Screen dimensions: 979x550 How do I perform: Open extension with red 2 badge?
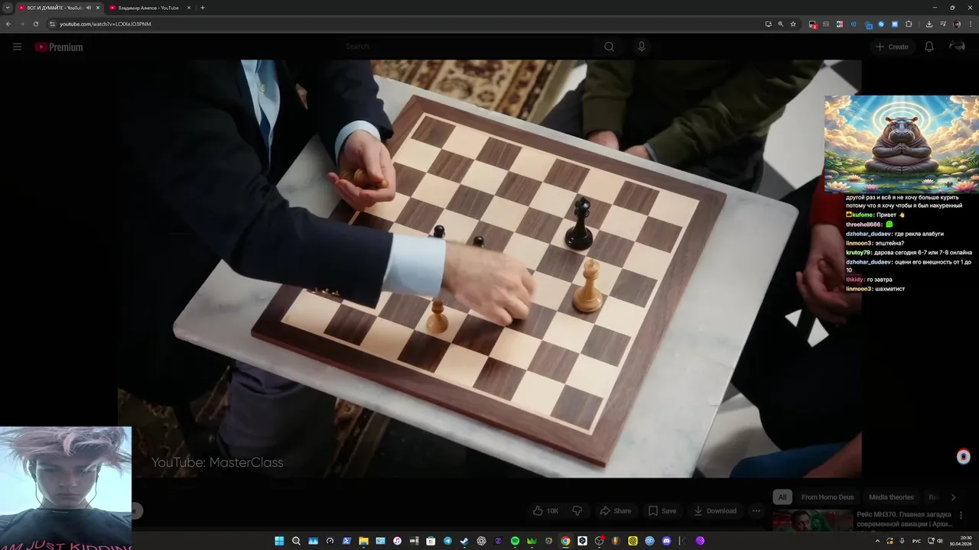pyautogui.click(x=813, y=24)
